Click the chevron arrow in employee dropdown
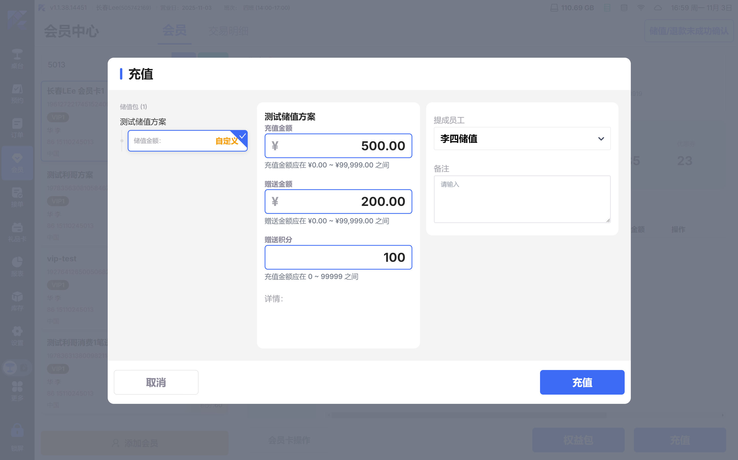This screenshot has width=738, height=460. pyautogui.click(x=601, y=139)
